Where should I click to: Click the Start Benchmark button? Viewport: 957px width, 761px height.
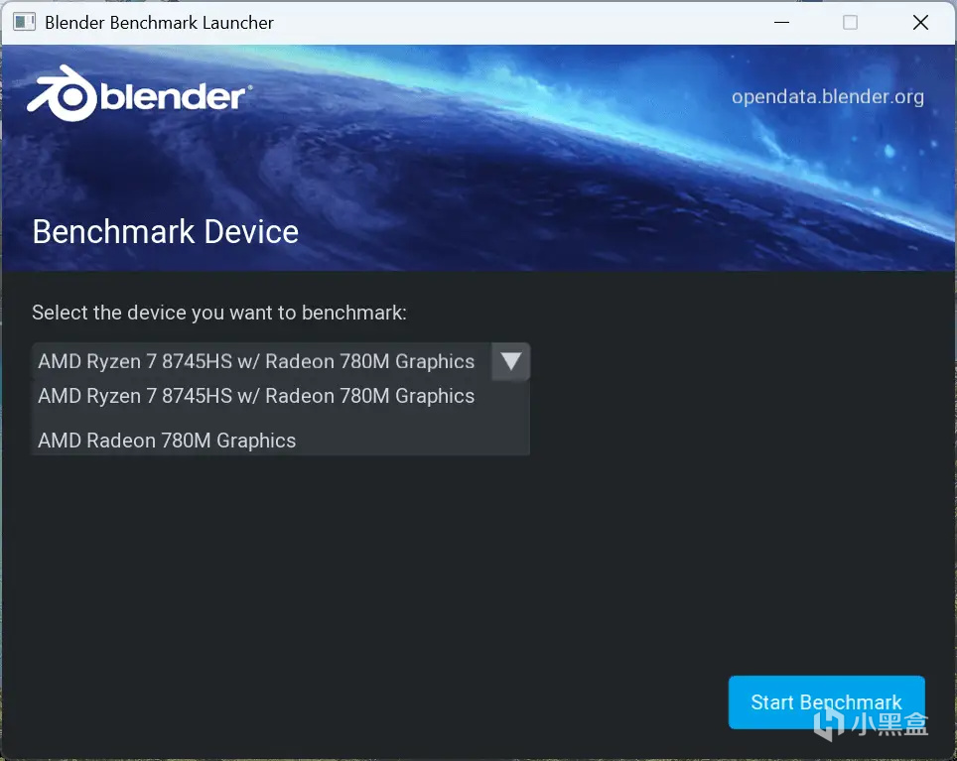(826, 701)
